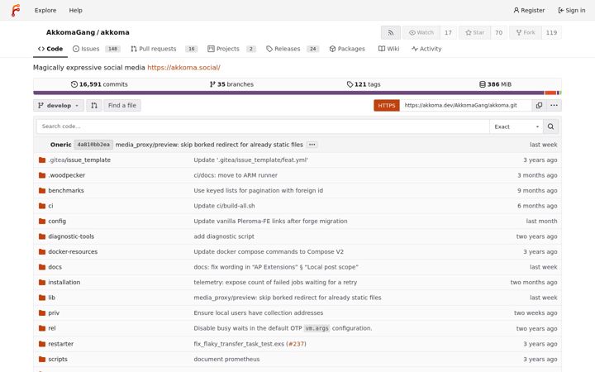Focus the Search code input
The height and width of the screenshot is (372, 595).
click(263, 126)
